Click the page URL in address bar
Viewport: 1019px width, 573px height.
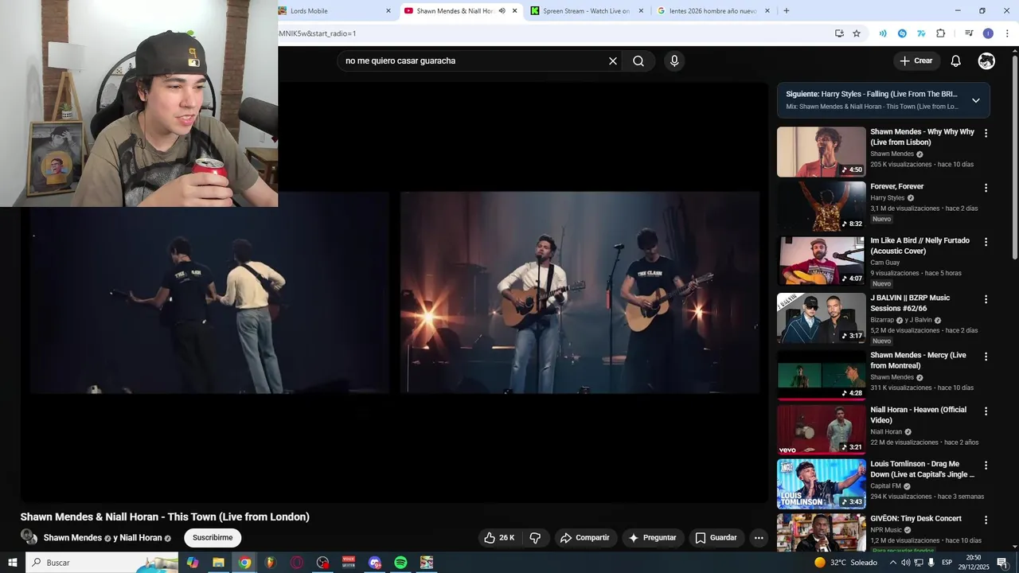click(317, 33)
